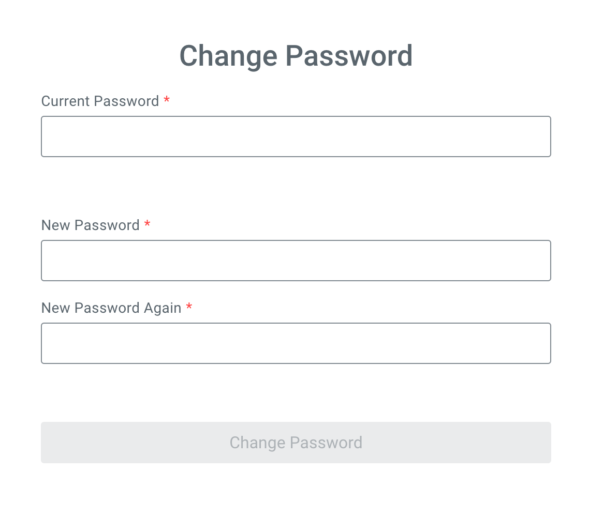Viewport: 589px width, 517px height.
Task: Click the Current Password input field
Action: point(296,136)
